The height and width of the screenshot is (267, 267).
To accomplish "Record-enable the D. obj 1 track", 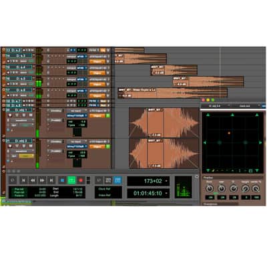I will (x=10, y=115).
